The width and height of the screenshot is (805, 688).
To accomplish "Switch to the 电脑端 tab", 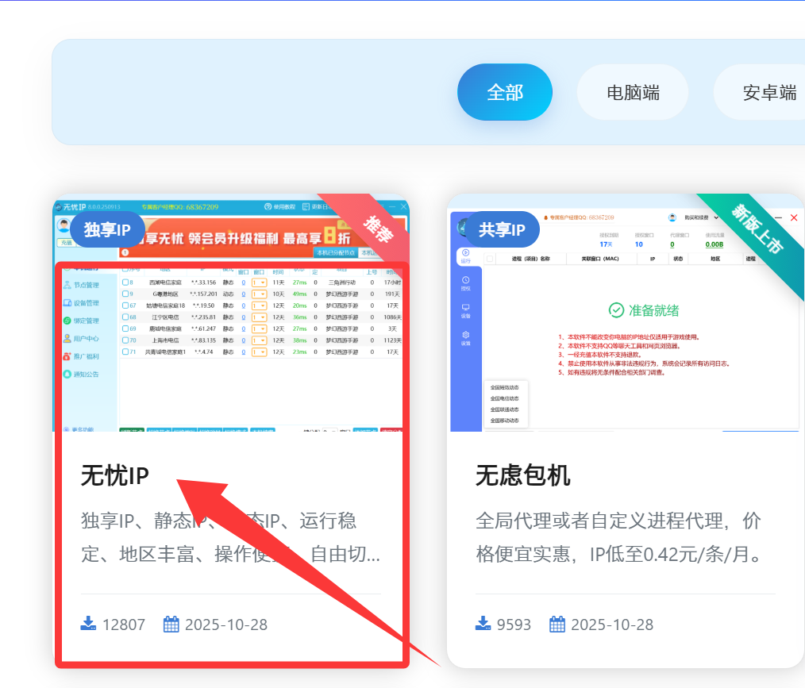I will [633, 92].
